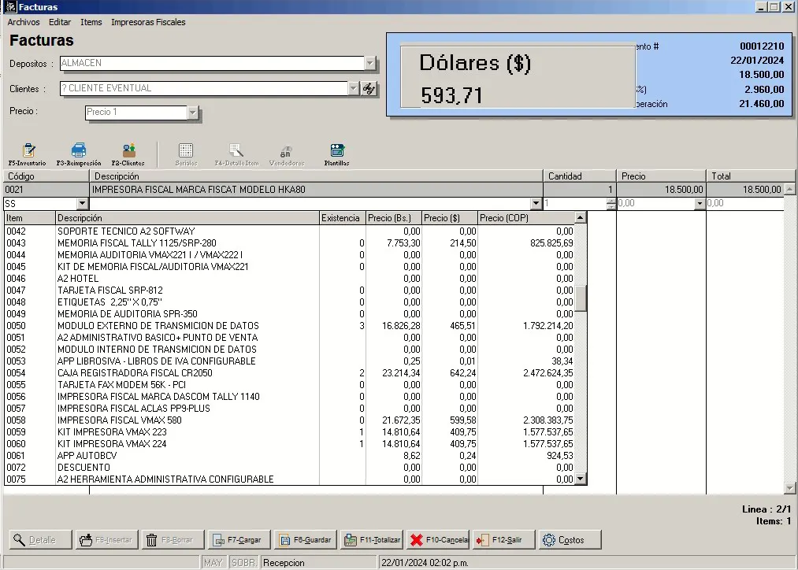Click the Recepcion status bar entry
This screenshot has width=798, height=570.
coord(318,562)
